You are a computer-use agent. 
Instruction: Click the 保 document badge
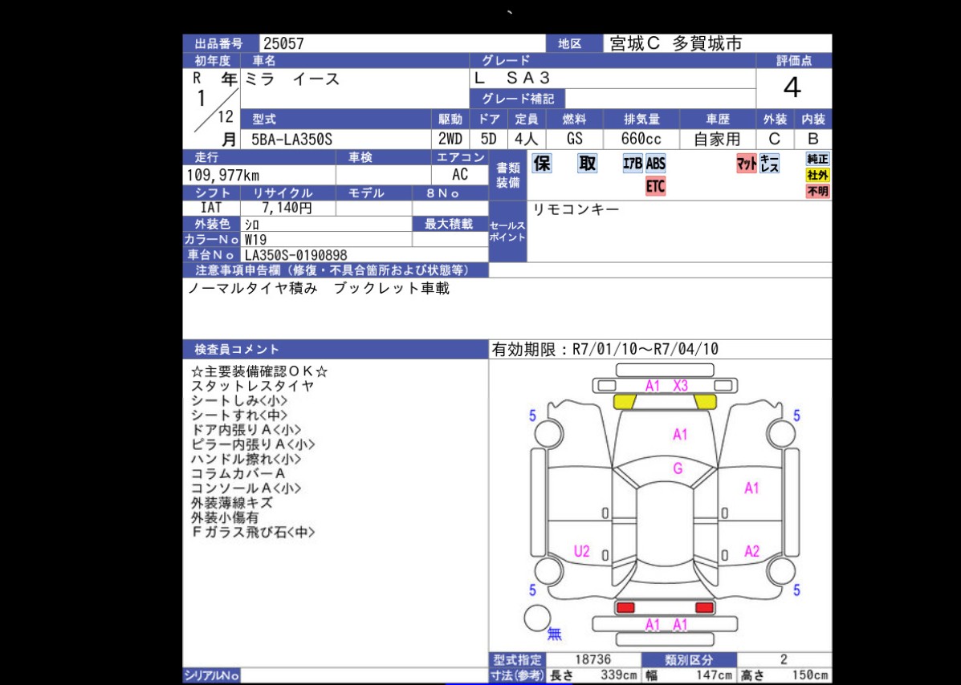(x=542, y=164)
